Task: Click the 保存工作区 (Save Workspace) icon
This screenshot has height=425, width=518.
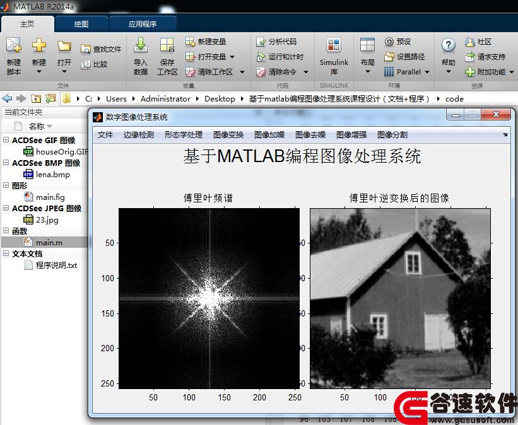Action: [x=167, y=45]
